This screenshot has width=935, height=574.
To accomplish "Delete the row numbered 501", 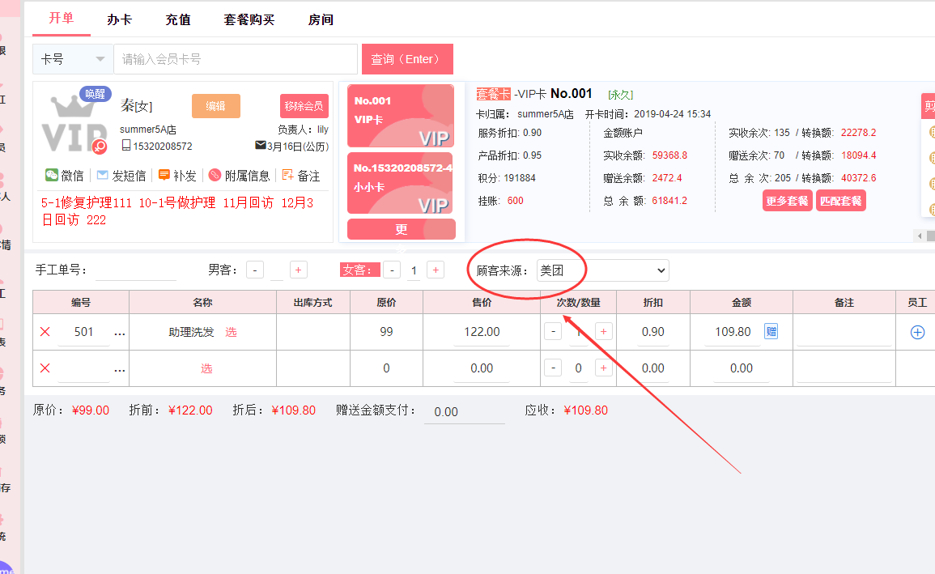I will click(45, 332).
